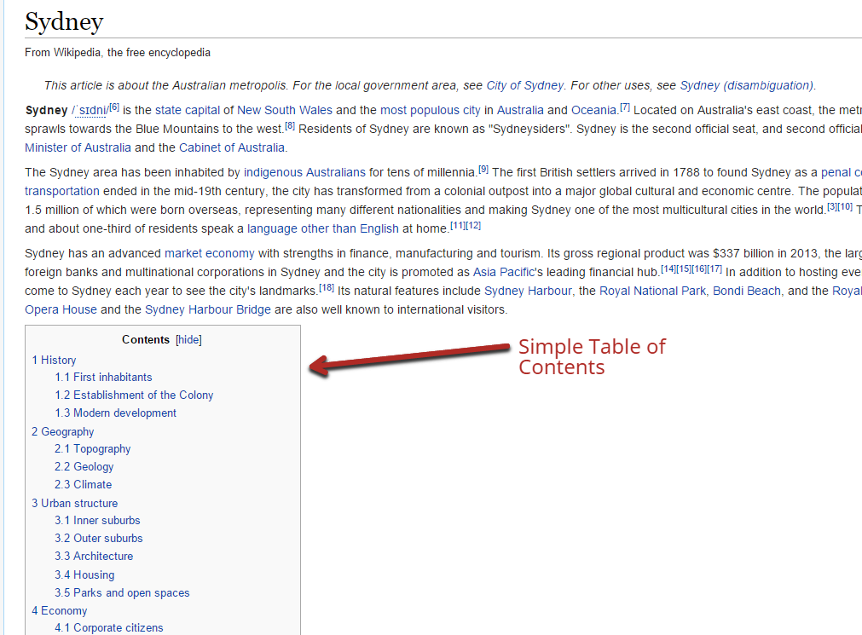Click citation [18] after "city's landmarks"
Viewport: 862px width, 635px height.
[x=327, y=287]
